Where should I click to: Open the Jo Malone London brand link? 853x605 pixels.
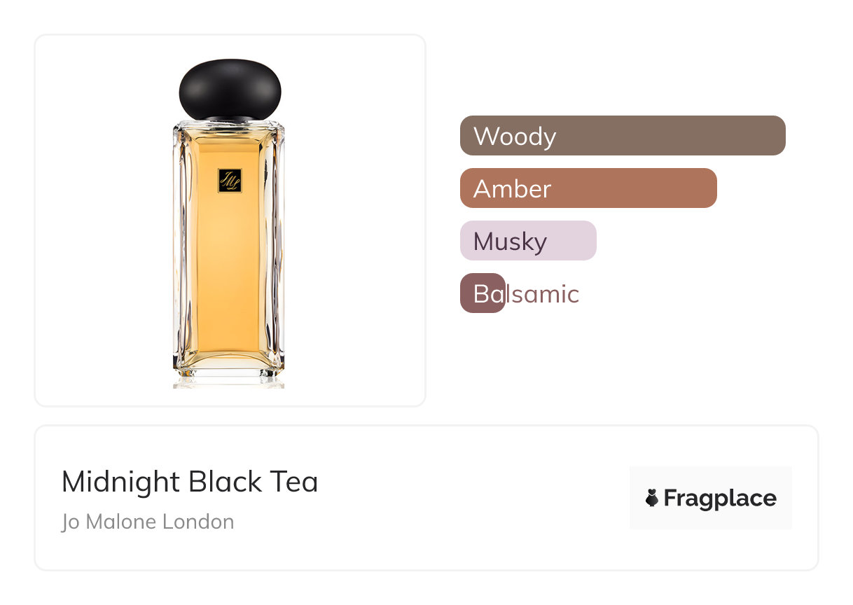(148, 522)
